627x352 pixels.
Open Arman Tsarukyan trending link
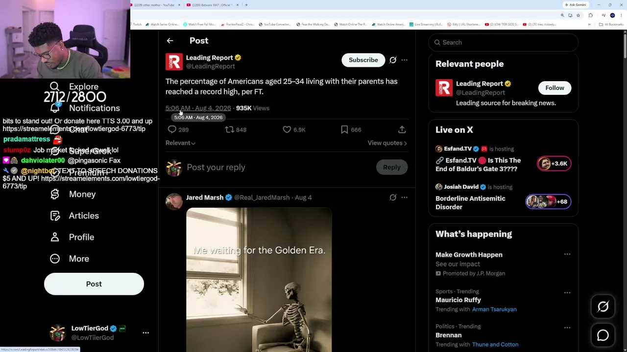(x=494, y=309)
